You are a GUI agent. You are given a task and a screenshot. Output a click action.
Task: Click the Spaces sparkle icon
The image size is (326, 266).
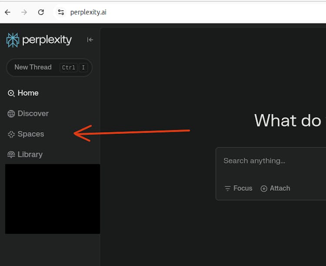(11, 134)
